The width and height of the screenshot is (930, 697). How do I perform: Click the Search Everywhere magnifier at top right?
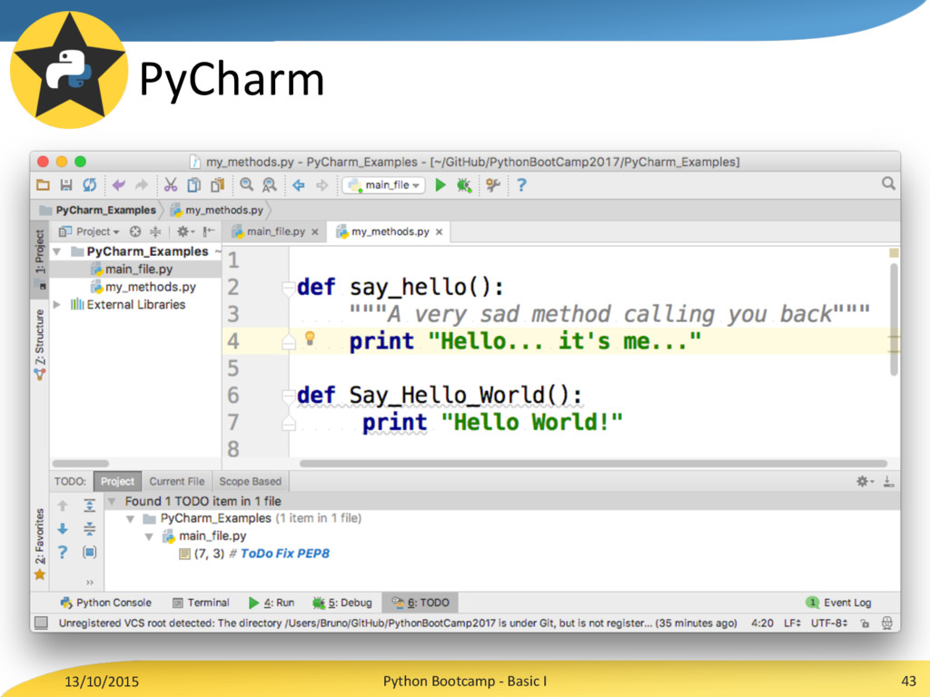pos(888,183)
